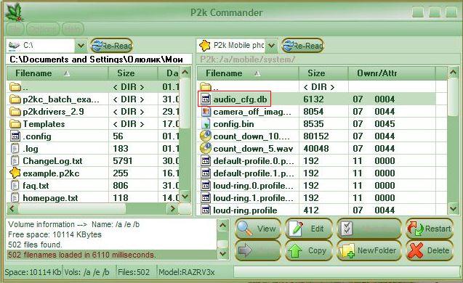Select the faq.txt file icon

pos(15,186)
